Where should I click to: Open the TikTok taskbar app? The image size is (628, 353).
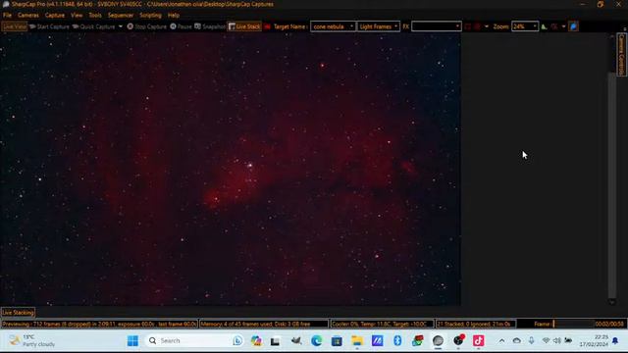click(x=478, y=340)
